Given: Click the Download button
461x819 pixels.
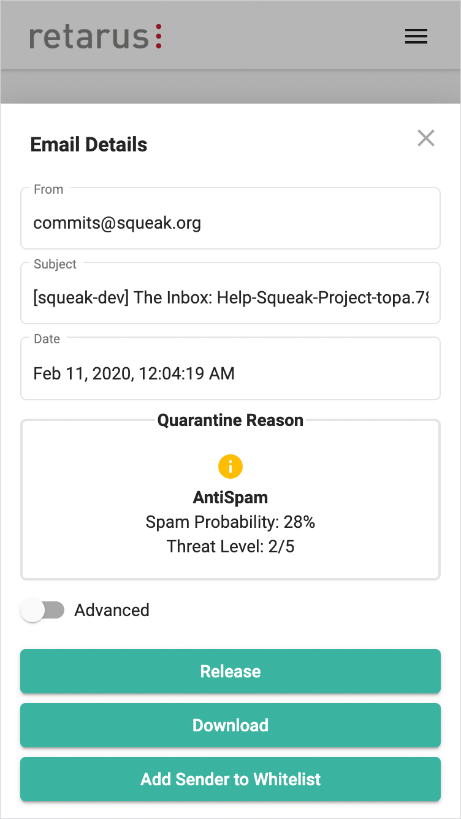Looking at the screenshot, I should click(x=230, y=725).
